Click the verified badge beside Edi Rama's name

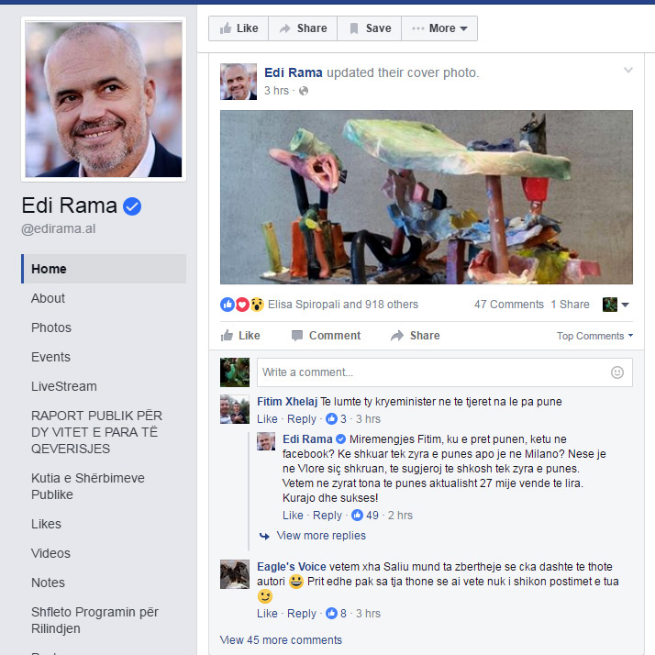tap(132, 206)
